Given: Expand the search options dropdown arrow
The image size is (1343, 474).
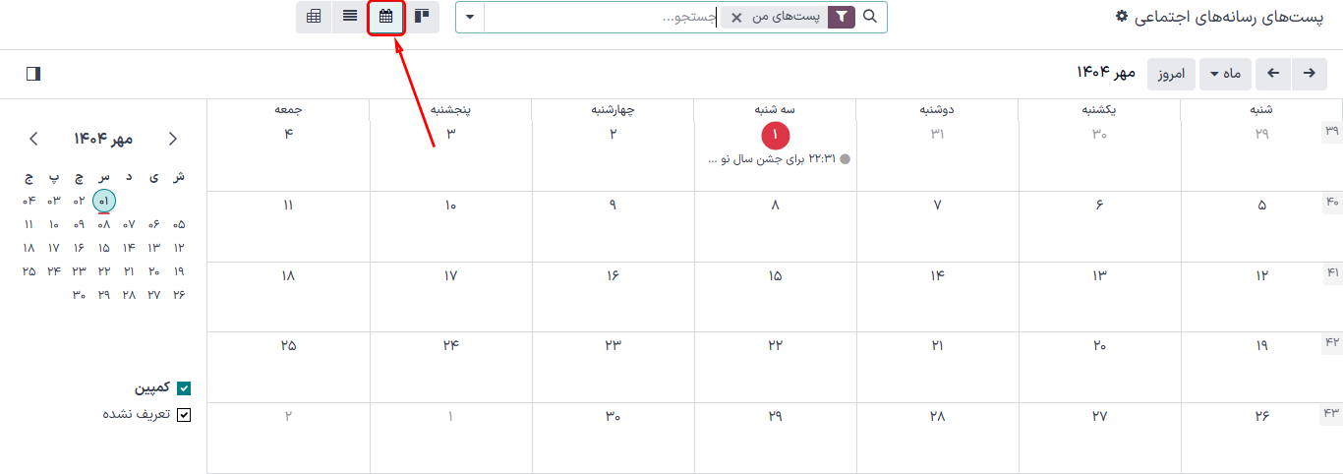Looking at the screenshot, I should 470,18.
